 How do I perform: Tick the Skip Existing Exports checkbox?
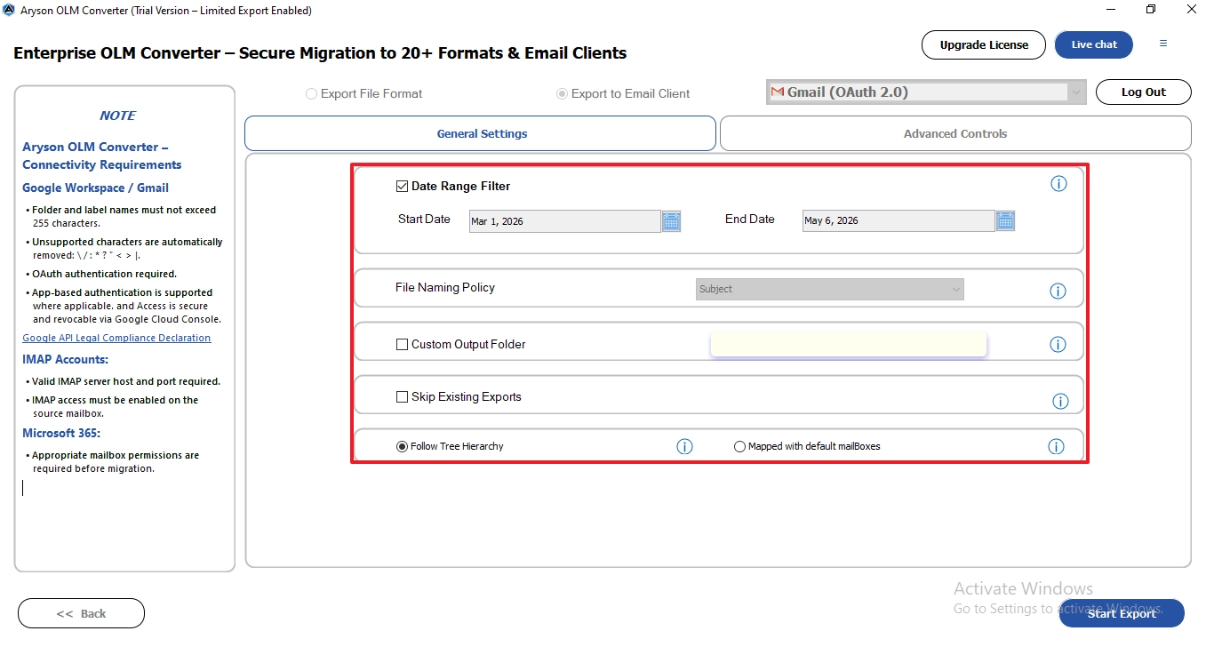(402, 397)
